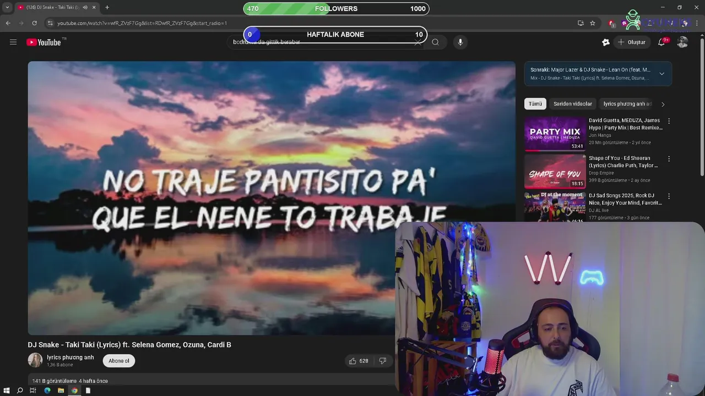
Task: Show more filter chips with right arrow
Action: [x=663, y=104]
